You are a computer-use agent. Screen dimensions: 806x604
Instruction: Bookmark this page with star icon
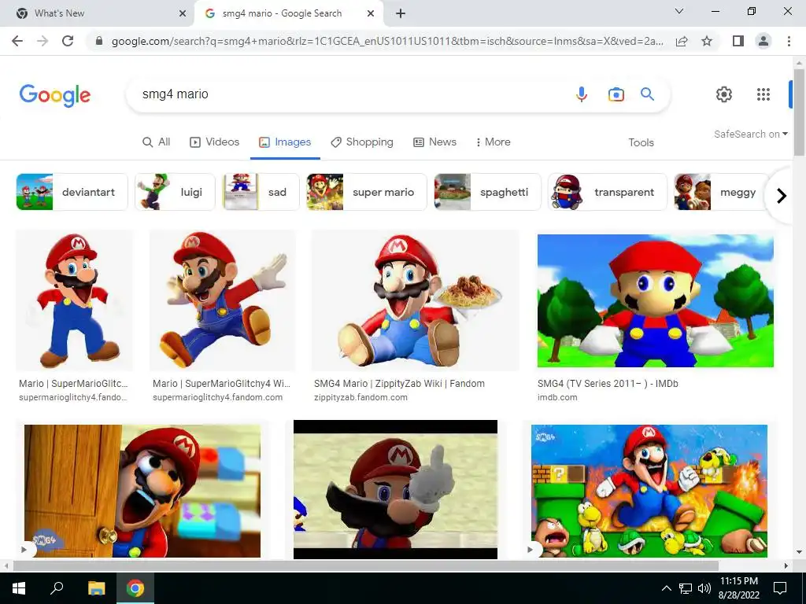click(707, 41)
